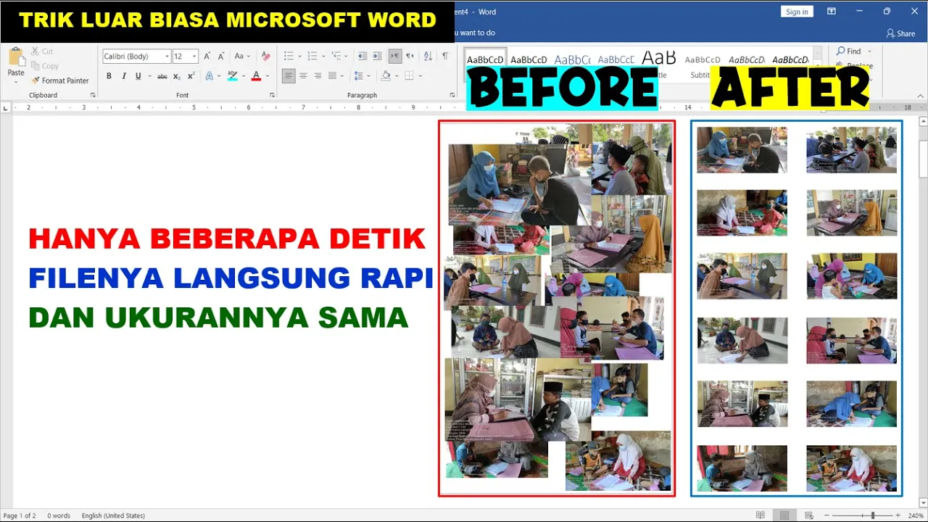
Task: Set right-to-left text direction
Action: (410, 56)
